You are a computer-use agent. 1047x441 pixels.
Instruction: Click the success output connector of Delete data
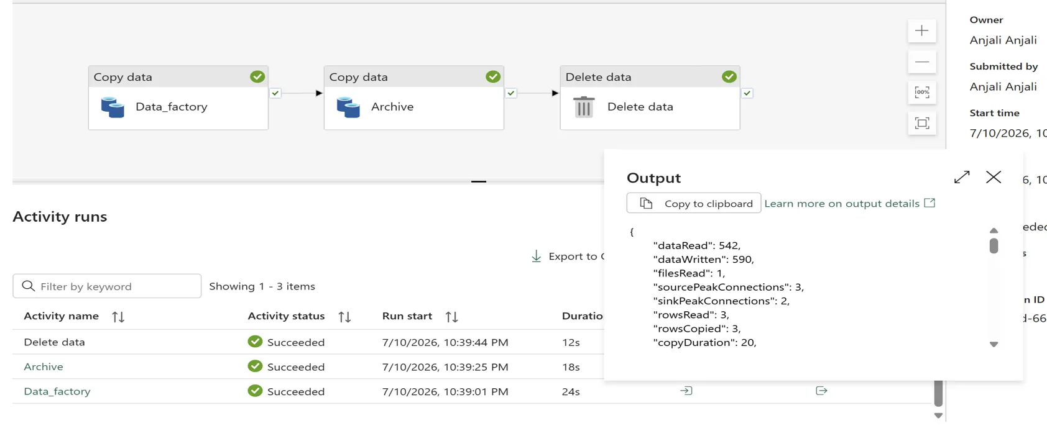(747, 93)
